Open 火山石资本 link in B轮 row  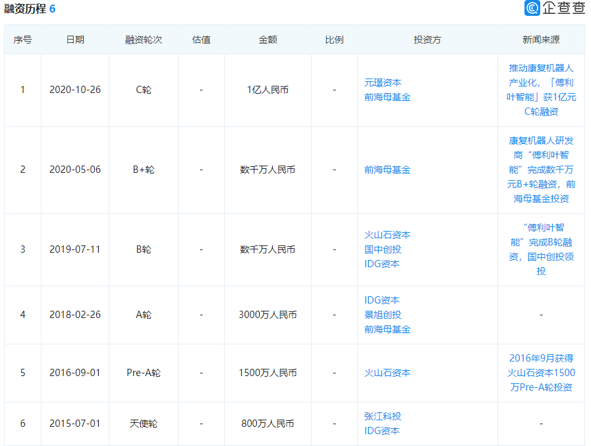[387, 235]
